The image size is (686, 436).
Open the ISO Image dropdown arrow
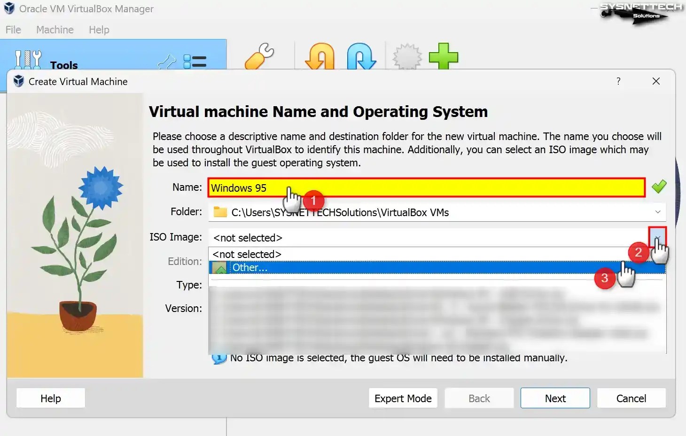click(658, 237)
